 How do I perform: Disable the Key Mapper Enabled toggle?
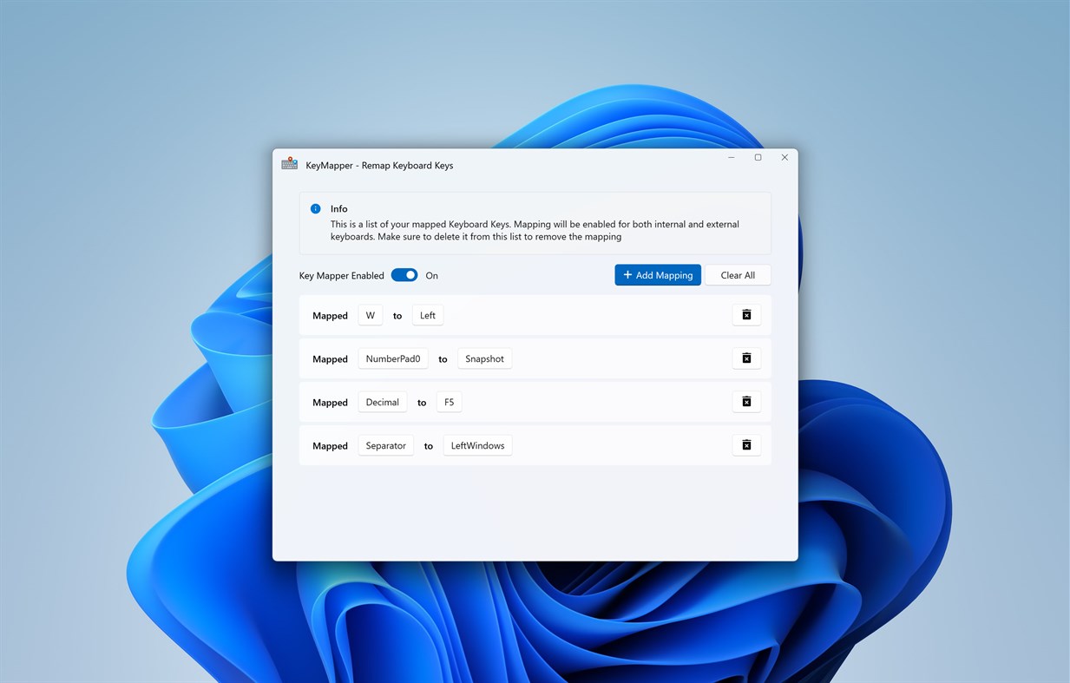coord(404,274)
